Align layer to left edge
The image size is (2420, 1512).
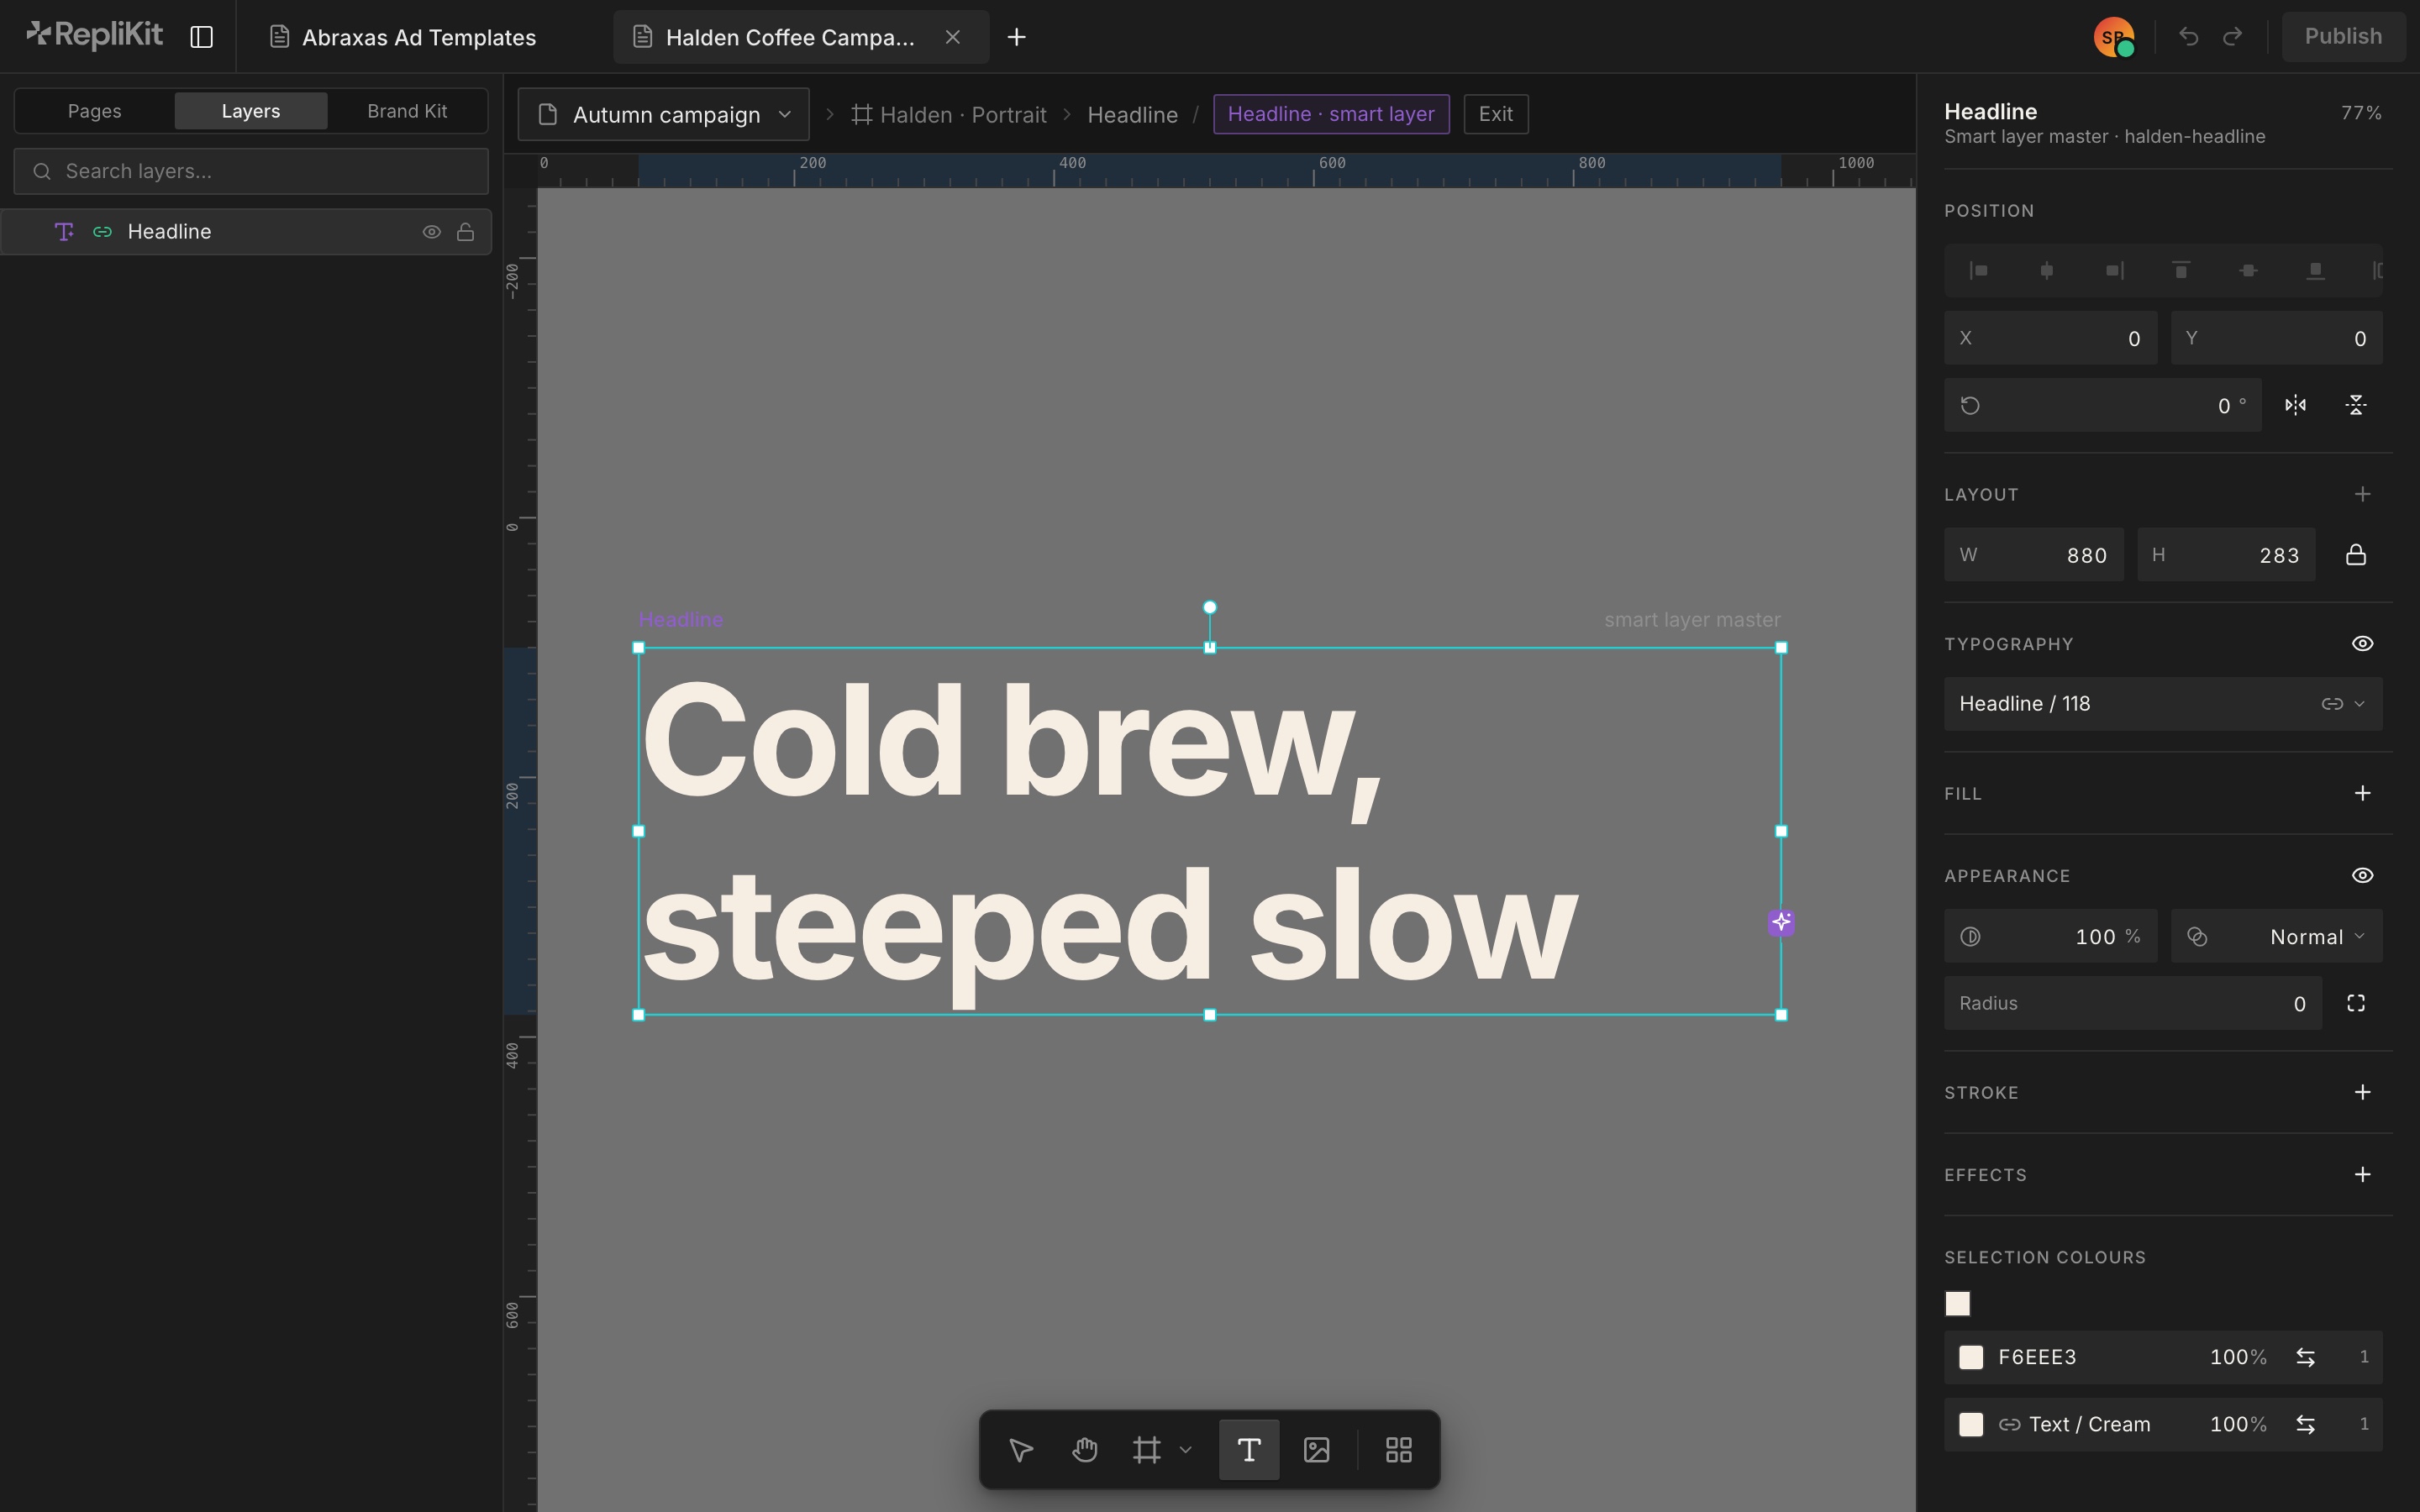(1978, 271)
